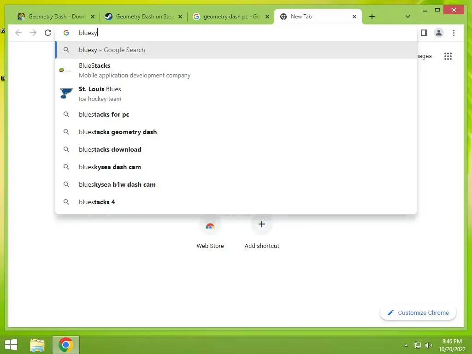Select the bluesy - Google Search suggestion
Image resolution: width=472 pixels, height=354 pixels.
point(236,50)
